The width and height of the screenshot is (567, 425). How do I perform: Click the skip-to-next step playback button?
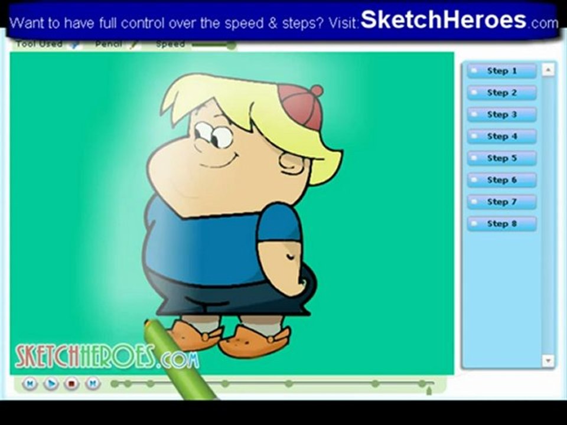[93, 384]
